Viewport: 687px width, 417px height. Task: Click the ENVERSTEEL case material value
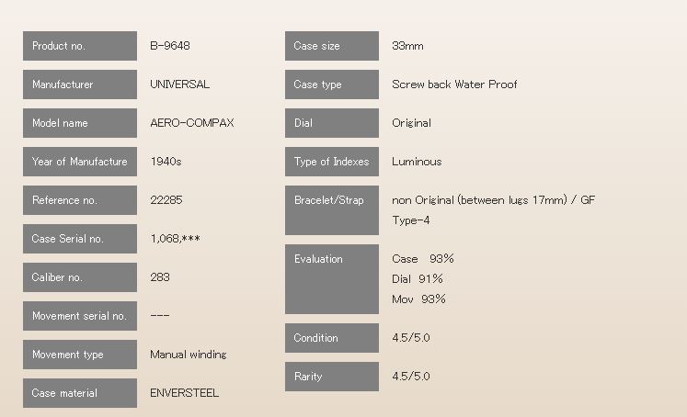184,393
